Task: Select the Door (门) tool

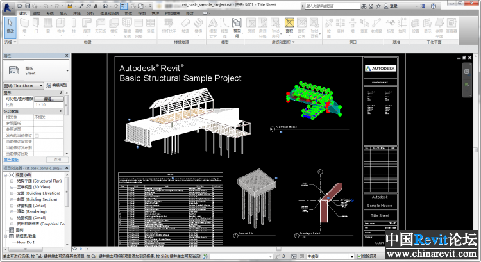Action: [x=36, y=26]
